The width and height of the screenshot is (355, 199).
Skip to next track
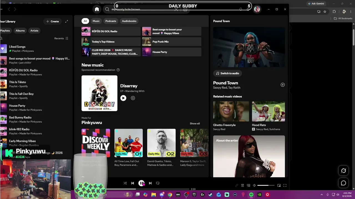tap(150, 183)
